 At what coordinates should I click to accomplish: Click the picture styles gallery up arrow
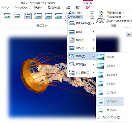[65, 13]
